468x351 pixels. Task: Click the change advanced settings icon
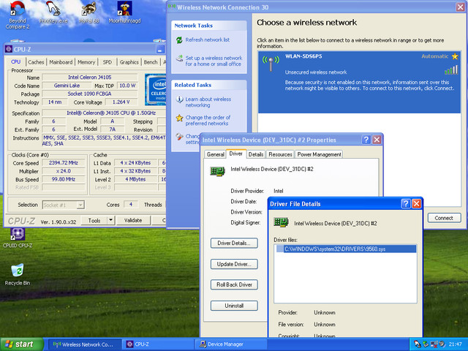179,137
